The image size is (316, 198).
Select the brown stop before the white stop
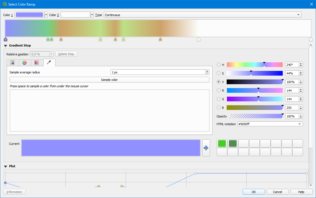pos(160,39)
